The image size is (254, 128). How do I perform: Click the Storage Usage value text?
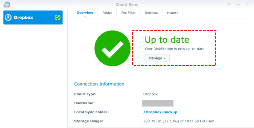[178, 121]
